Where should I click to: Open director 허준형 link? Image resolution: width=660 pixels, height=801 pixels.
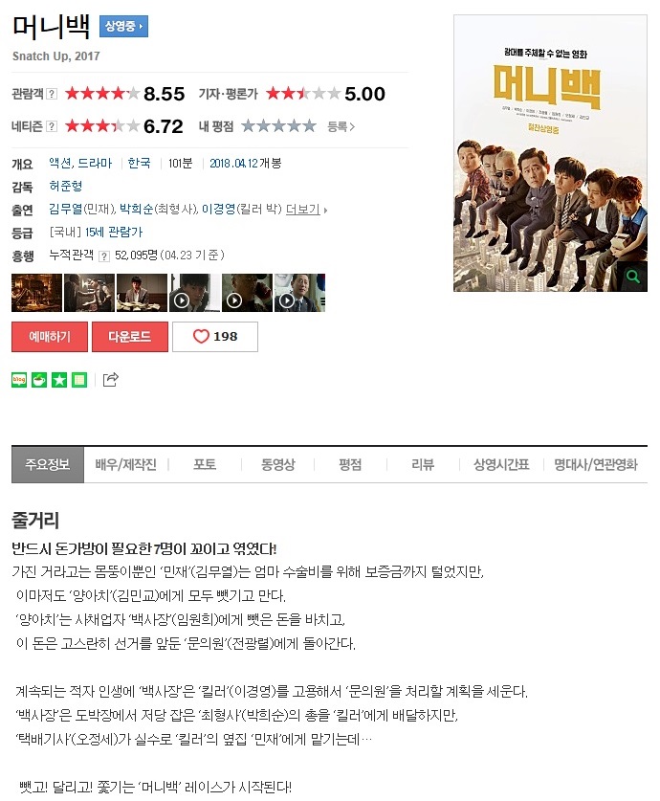pos(65,186)
